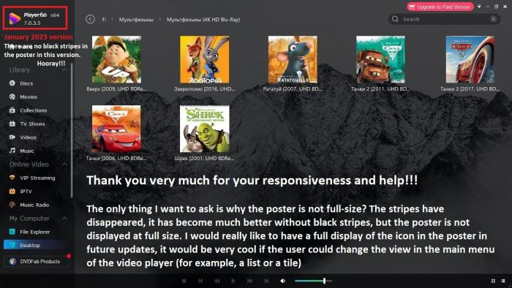The width and height of the screenshot is (512, 288).
Task: Adjust the volume slider
Action: tap(313, 281)
